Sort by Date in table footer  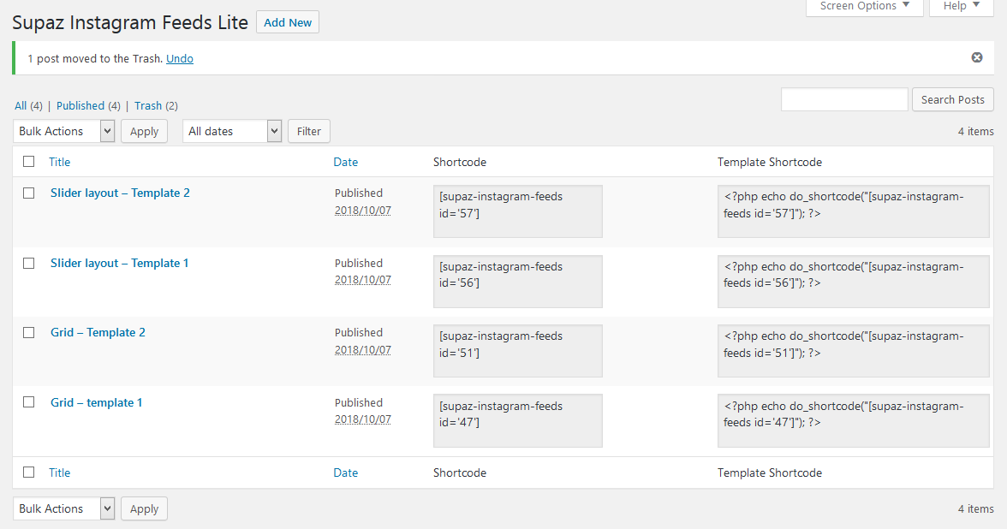pos(346,473)
